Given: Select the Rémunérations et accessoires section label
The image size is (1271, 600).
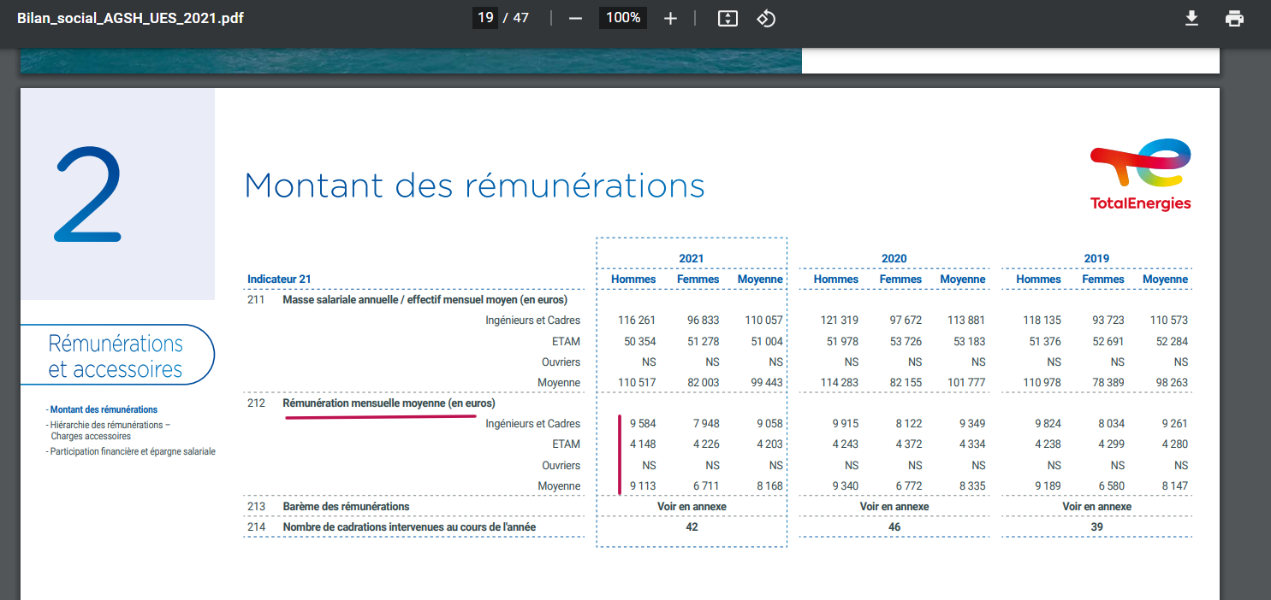Looking at the screenshot, I should click(x=116, y=356).
